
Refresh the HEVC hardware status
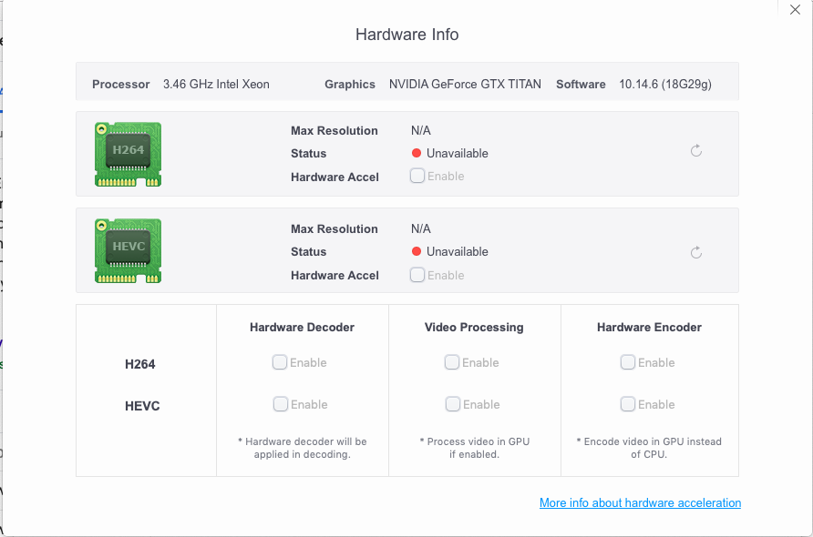coord(695,252)
